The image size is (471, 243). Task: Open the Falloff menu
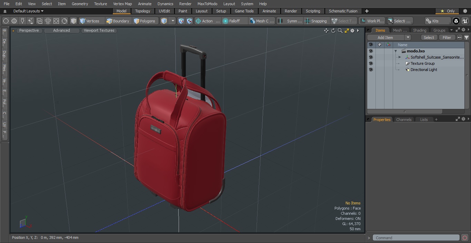(x=235, y=21)
